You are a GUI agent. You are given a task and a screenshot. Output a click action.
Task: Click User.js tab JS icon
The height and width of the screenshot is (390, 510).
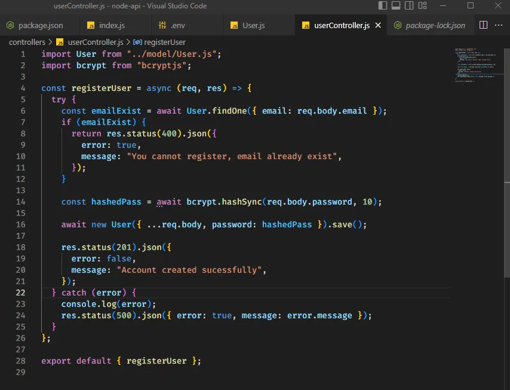tap(234, 25)
